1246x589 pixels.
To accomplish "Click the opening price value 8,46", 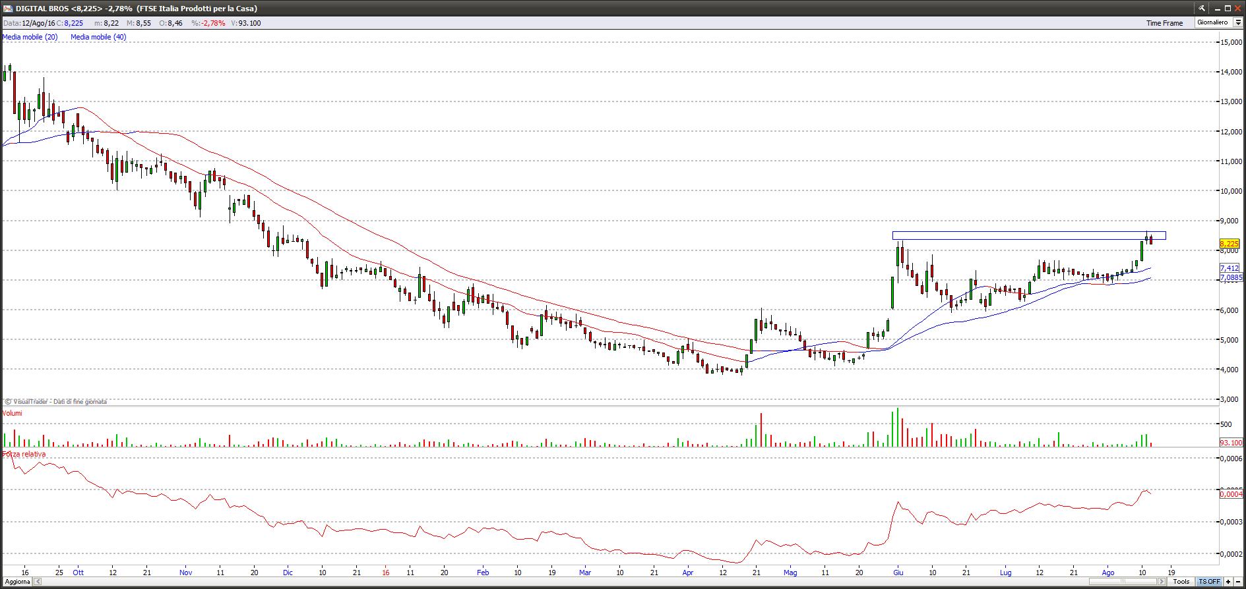I will click(175, 23).
